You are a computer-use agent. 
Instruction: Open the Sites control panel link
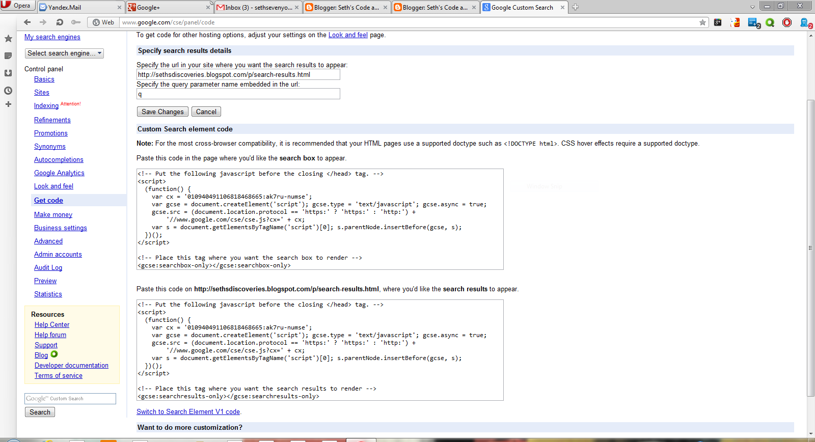(x=42, y=93)
